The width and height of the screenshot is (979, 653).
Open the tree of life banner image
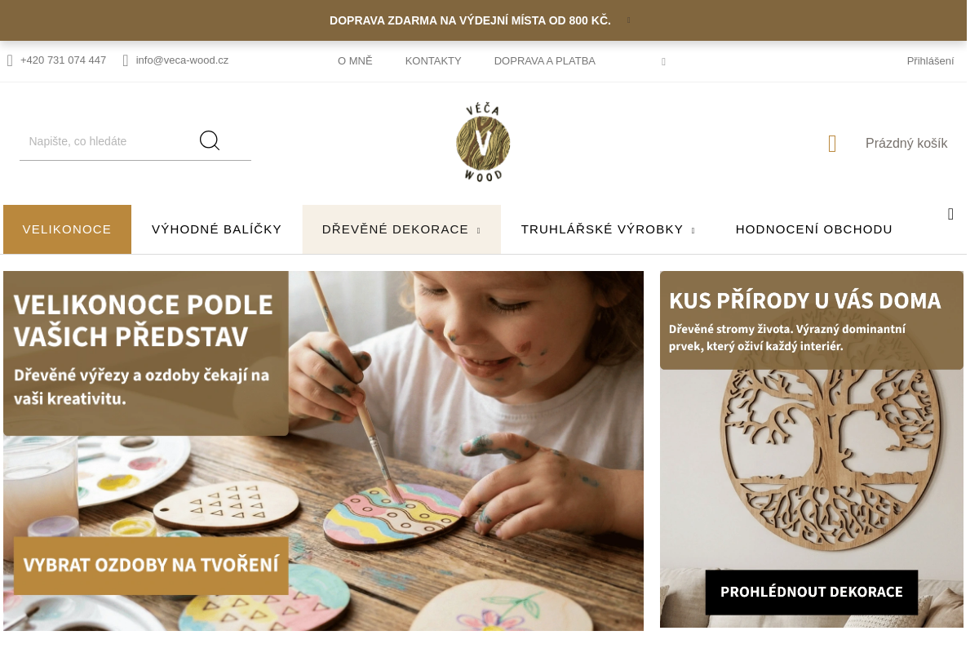tap(812, 449)
